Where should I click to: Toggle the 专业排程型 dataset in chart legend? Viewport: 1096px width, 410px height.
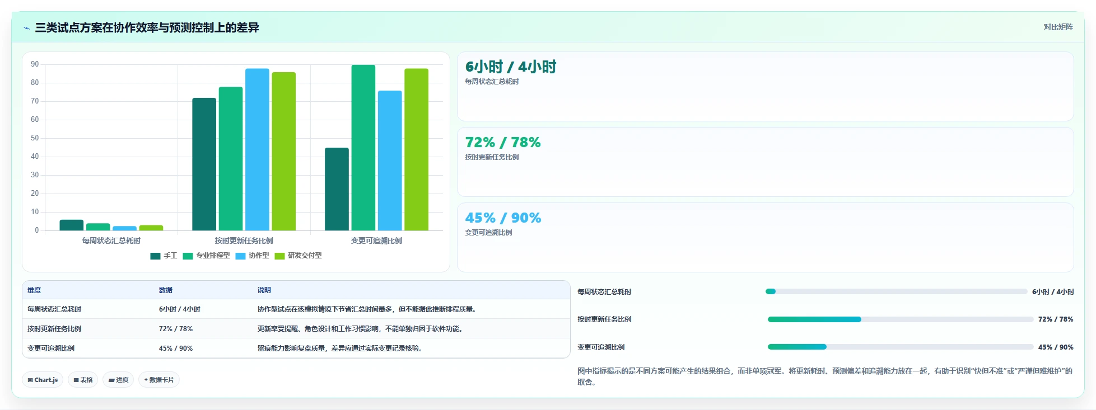(206, 256)
